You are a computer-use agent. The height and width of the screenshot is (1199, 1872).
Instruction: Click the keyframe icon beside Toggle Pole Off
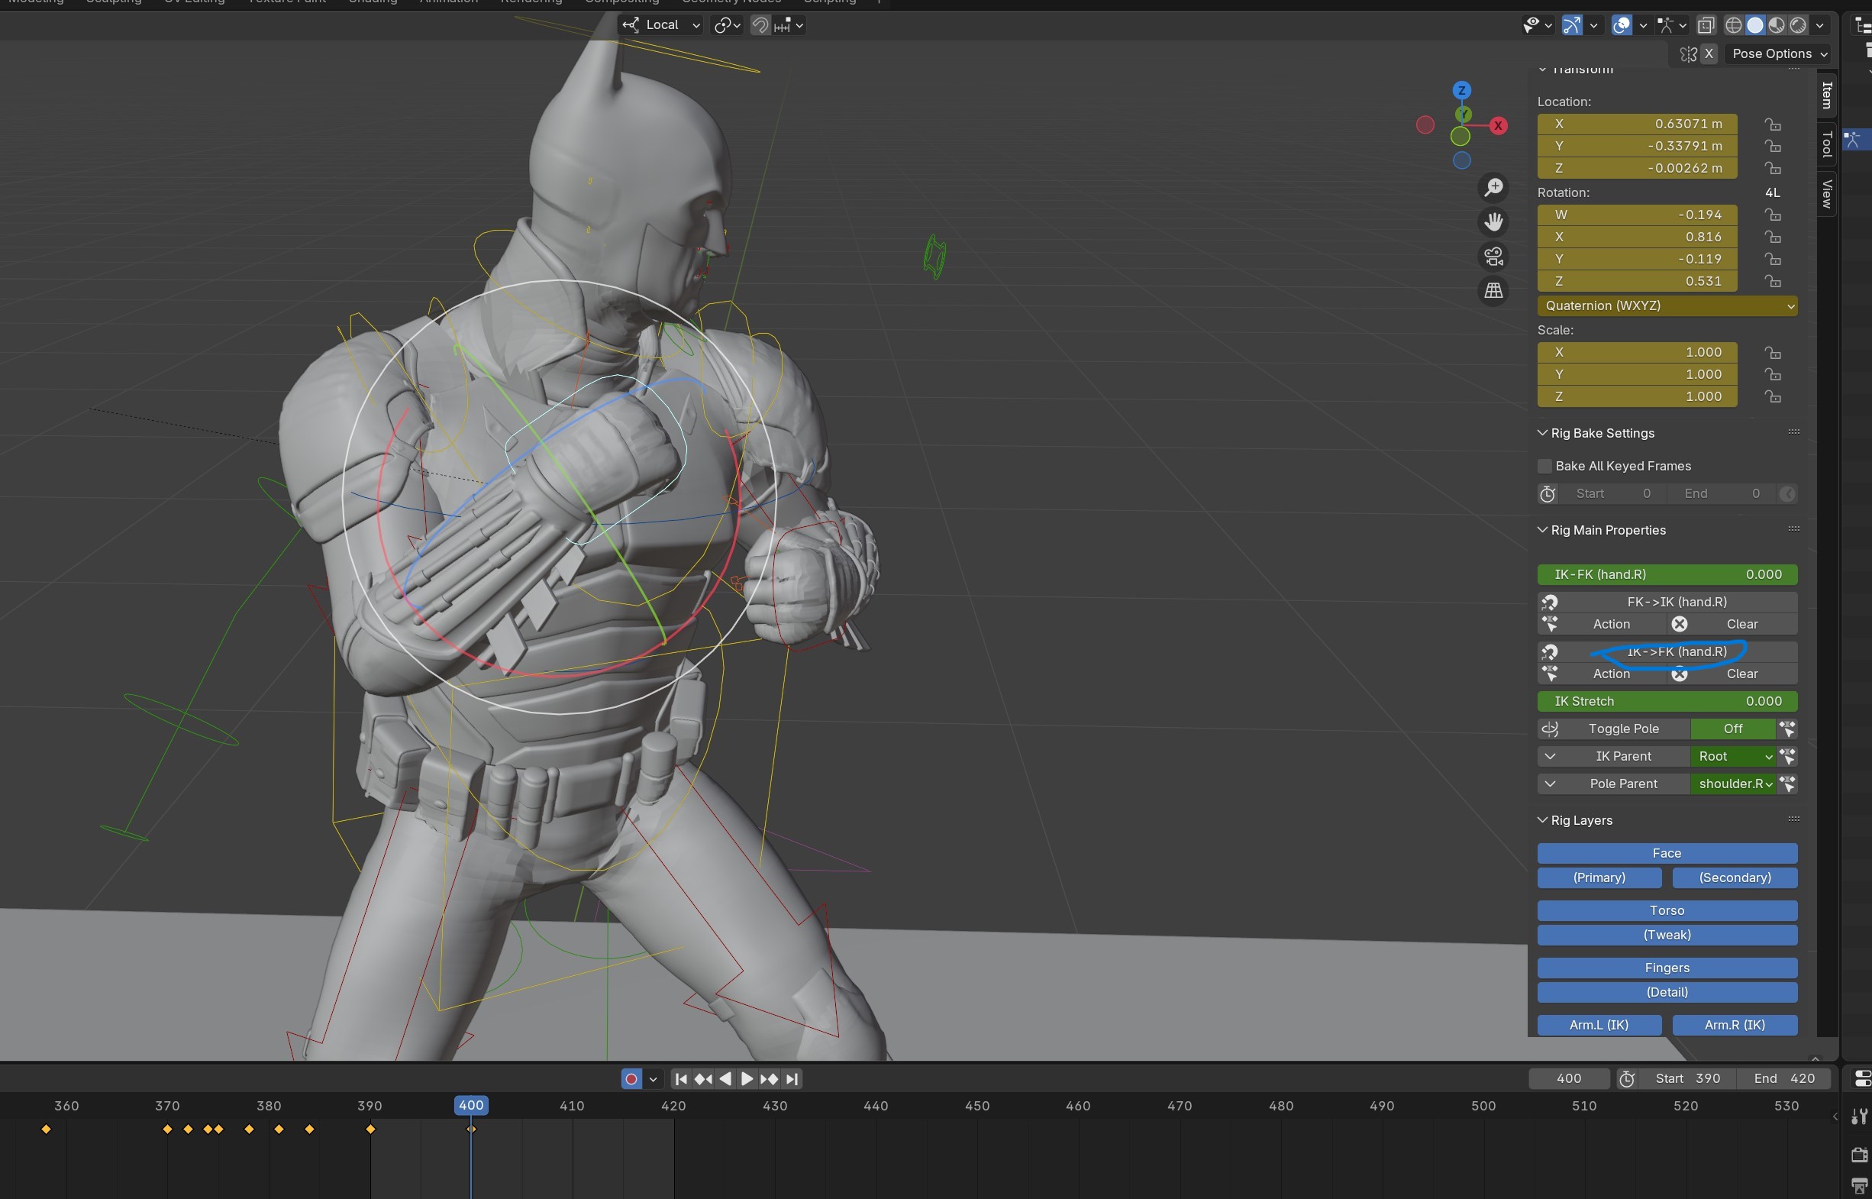1787,729
